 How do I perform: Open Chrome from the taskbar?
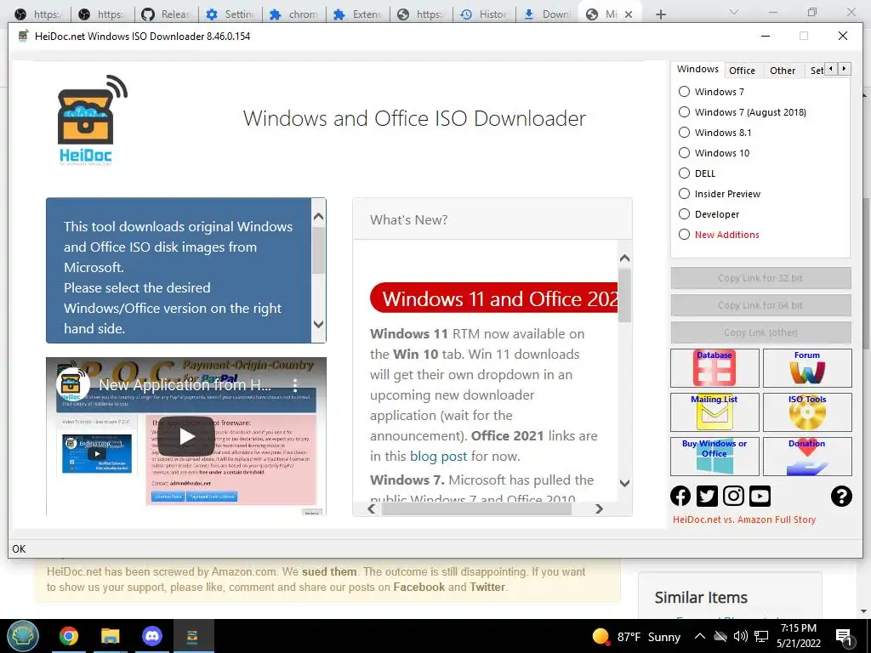point(69,636)
